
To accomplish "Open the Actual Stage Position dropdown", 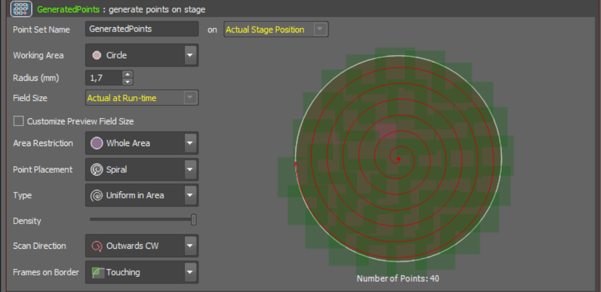I will 320,29.
